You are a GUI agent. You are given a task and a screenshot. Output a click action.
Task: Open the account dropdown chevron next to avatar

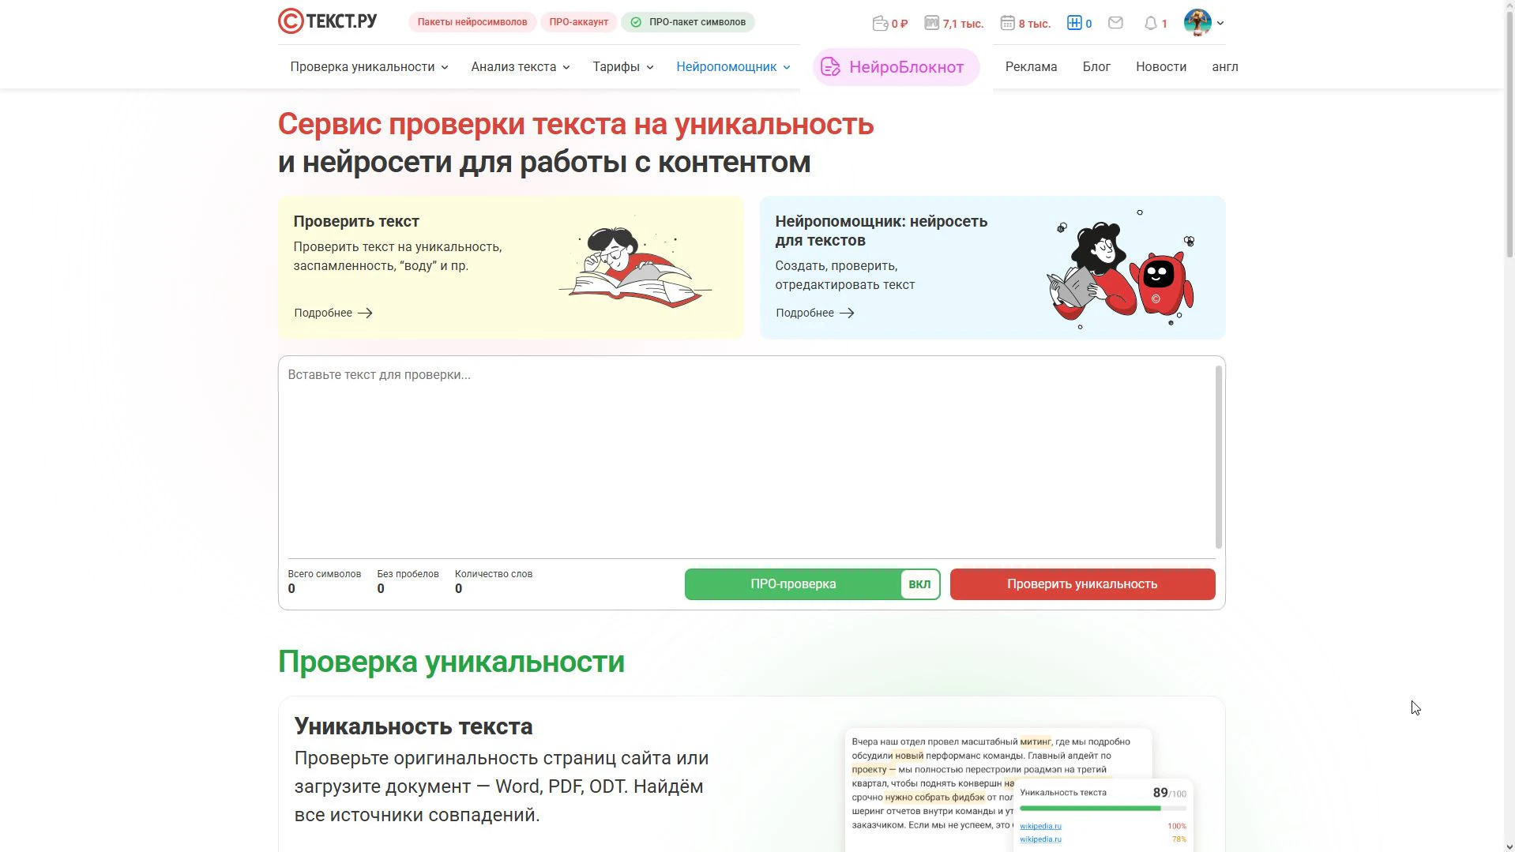pyautogui.click(x=1220, y=23)
